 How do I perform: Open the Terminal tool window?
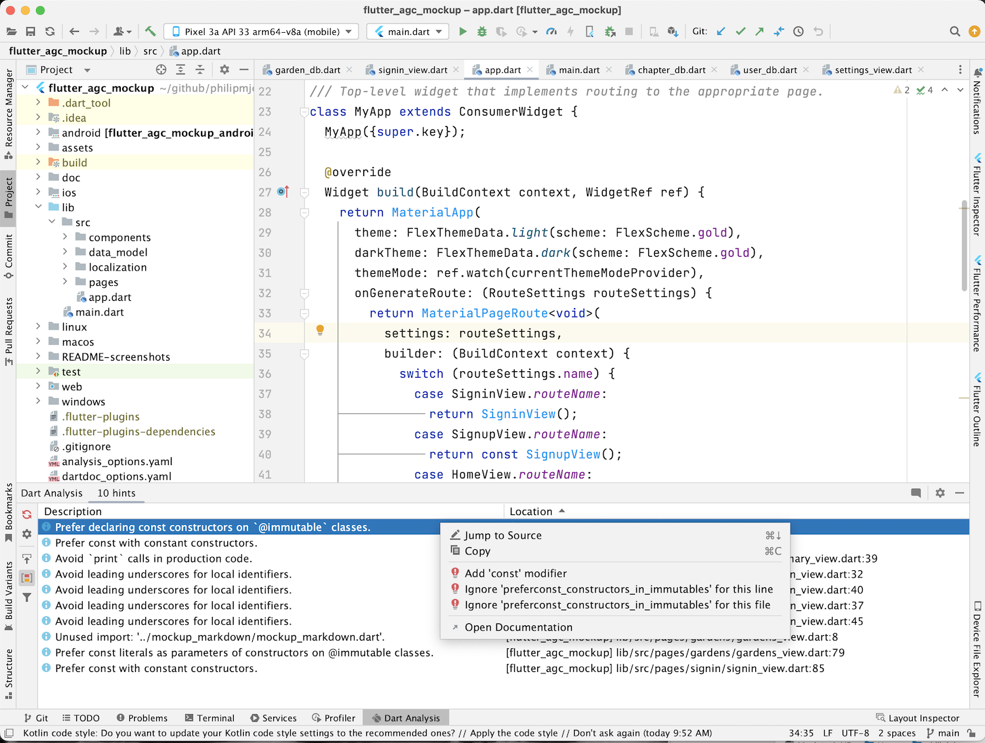[209, 718]
